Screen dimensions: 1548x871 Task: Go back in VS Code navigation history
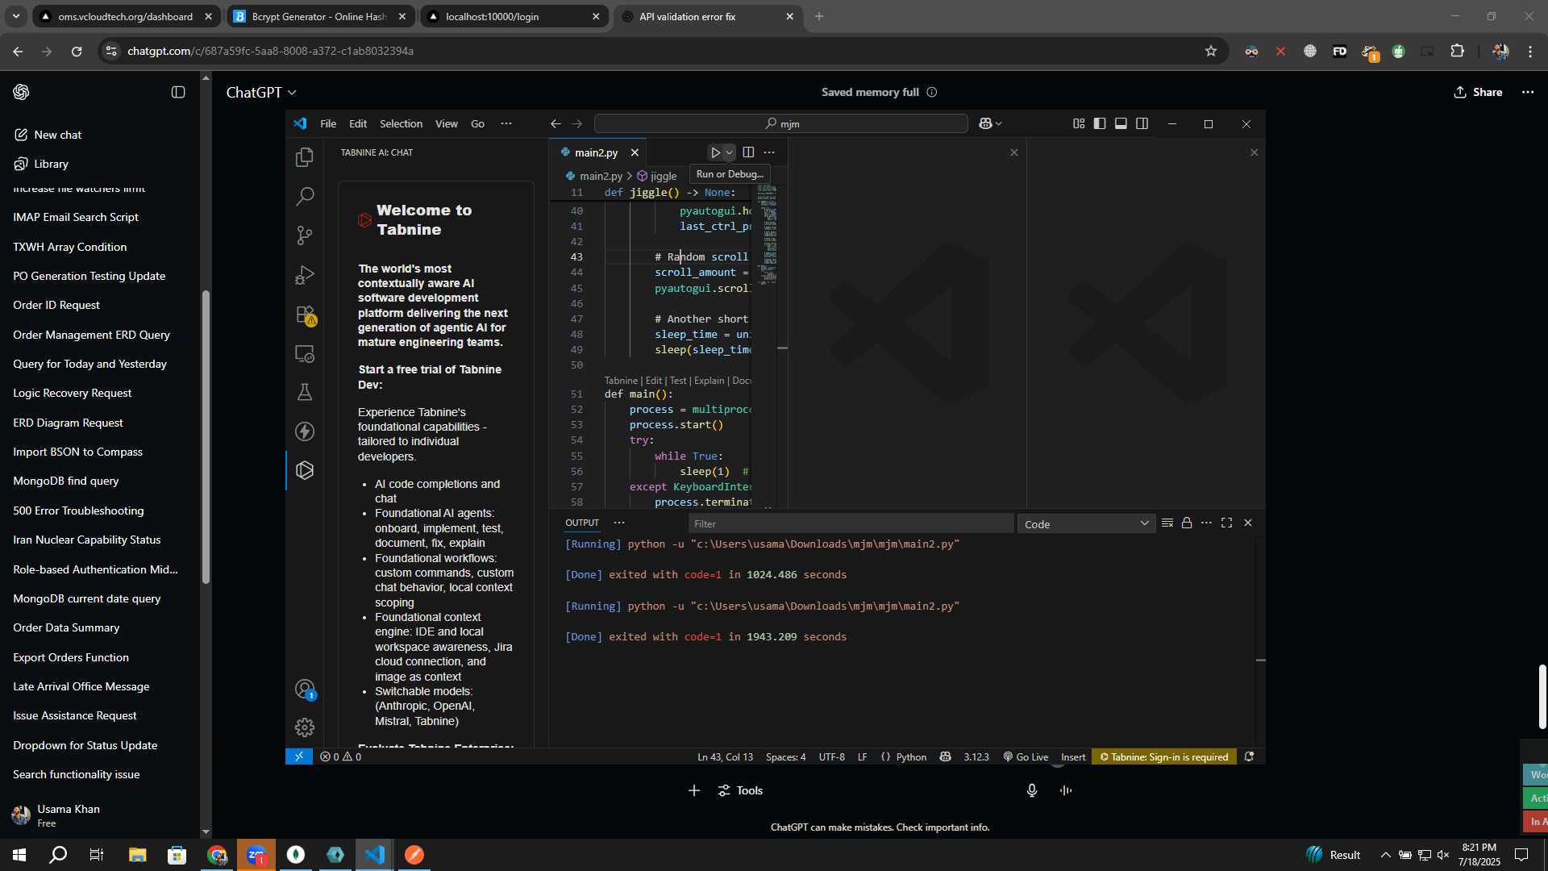tap(556, 123)
